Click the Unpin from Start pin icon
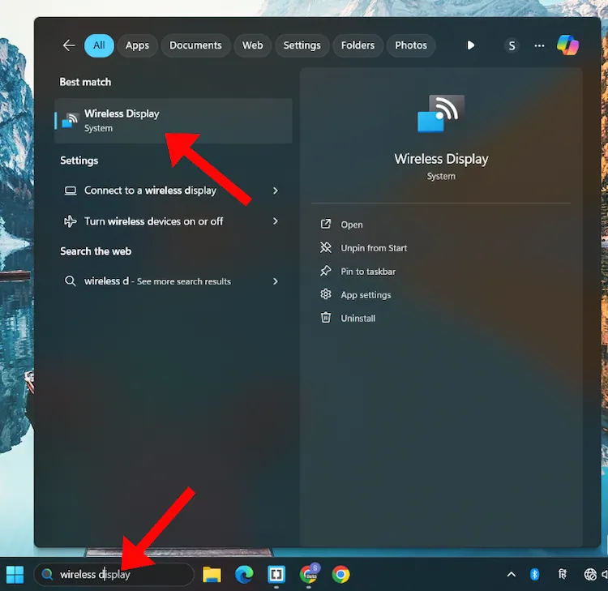Image resolution: width=608 pixels, height=591 pixels. (x=326, y=247)
